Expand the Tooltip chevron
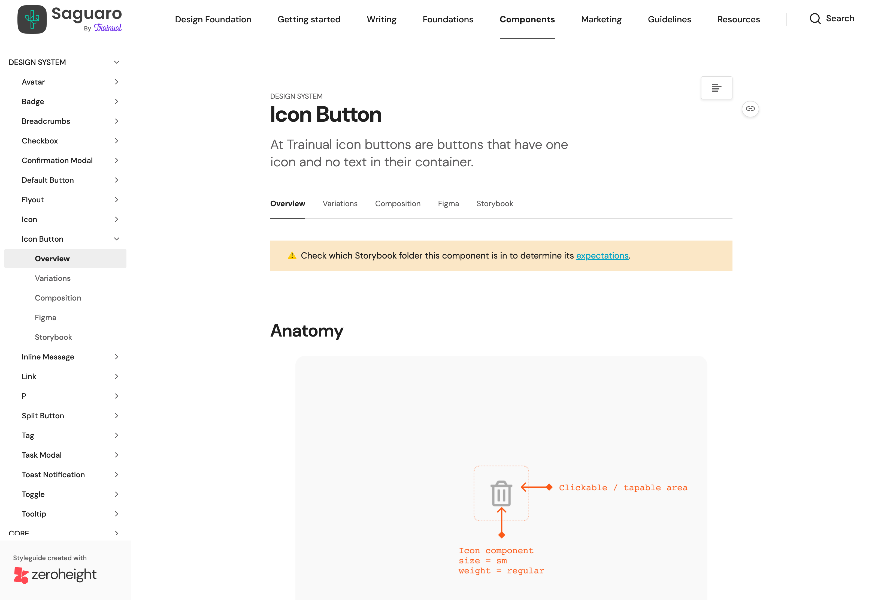872x600 pixels. point(116,514)
